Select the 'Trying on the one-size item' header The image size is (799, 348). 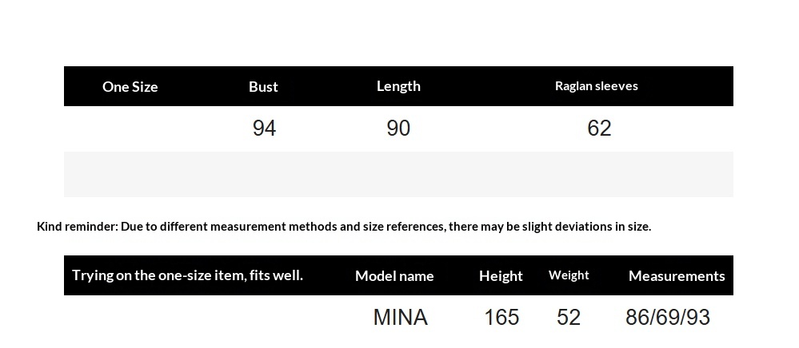[x=187, y=275]
